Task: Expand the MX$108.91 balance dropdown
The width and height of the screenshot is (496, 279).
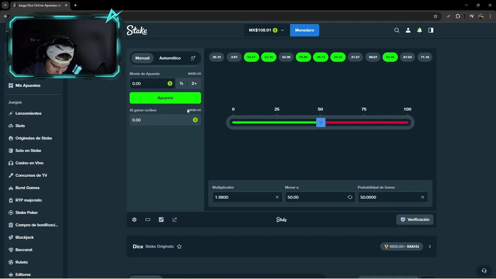Action: [x=267, y=30]
